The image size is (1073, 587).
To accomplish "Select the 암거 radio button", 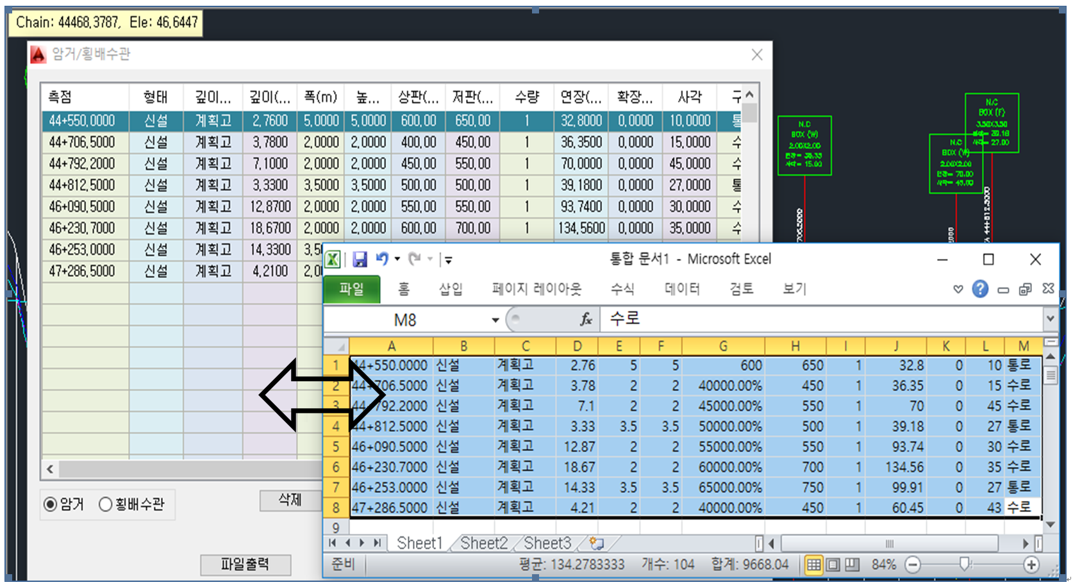I will coord(50,504).
